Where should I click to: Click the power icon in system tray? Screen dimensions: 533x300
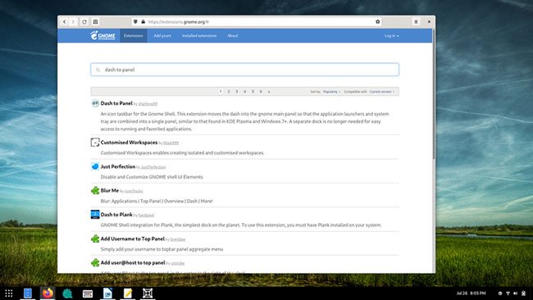[x=523, y=293]
